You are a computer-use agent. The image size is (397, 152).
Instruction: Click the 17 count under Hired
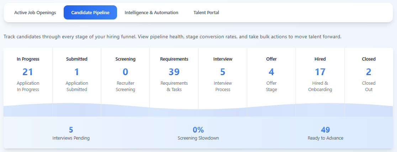(x=320, y=72)
